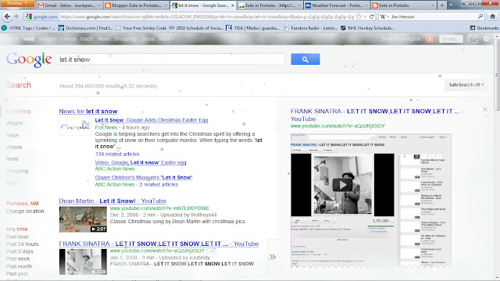Image resolution: width=500 pixels, height=281 pixels.
Task: Open HTML Tags / Codes bookmark
Action: click(x=28, y=28)
